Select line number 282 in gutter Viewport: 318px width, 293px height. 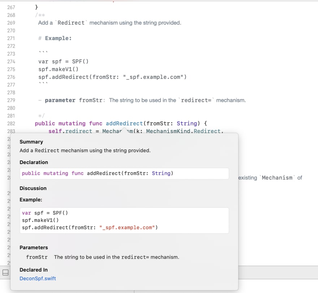click(11, 124)
